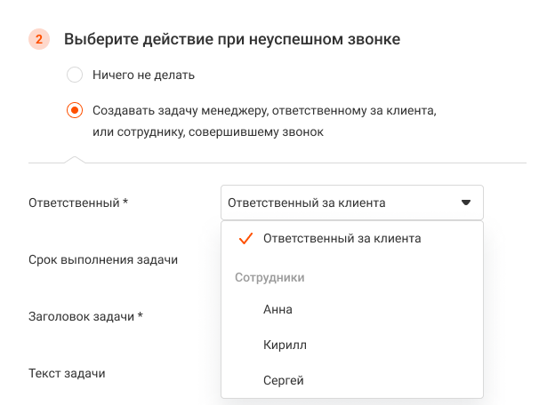This screenshot has height=405, width=555.
Task: Open the "Ответственный за клиента" combo box
Action: (x=351, y=202)
